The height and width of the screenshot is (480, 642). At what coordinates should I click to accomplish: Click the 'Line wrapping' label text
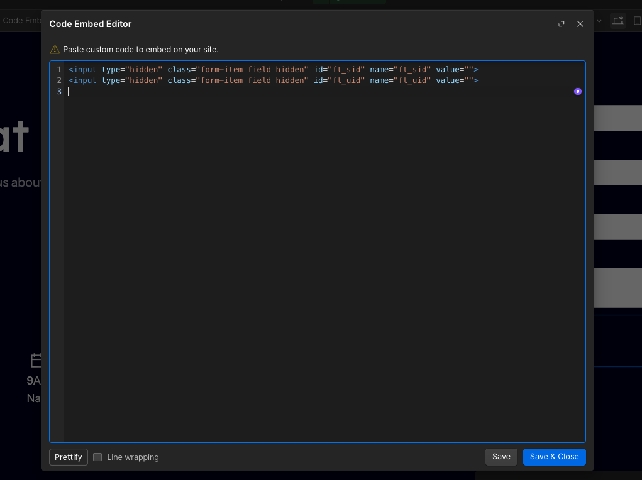point(133,457)
